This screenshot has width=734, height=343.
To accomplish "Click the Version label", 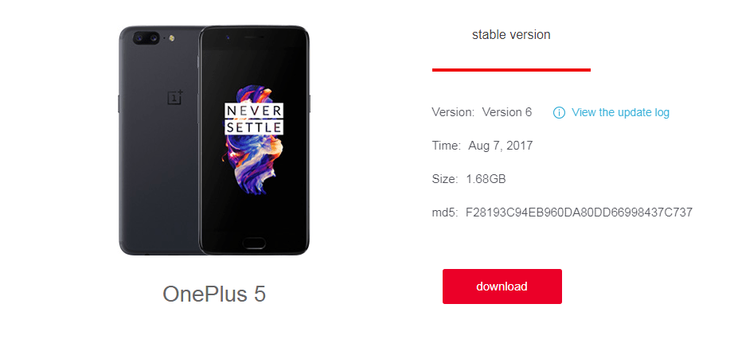I will [453, 112].
